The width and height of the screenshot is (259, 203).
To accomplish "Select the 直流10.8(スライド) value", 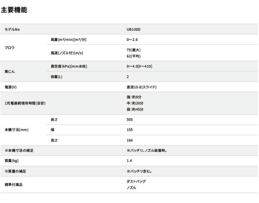I will pyautogui.click(x=142, y=87).
